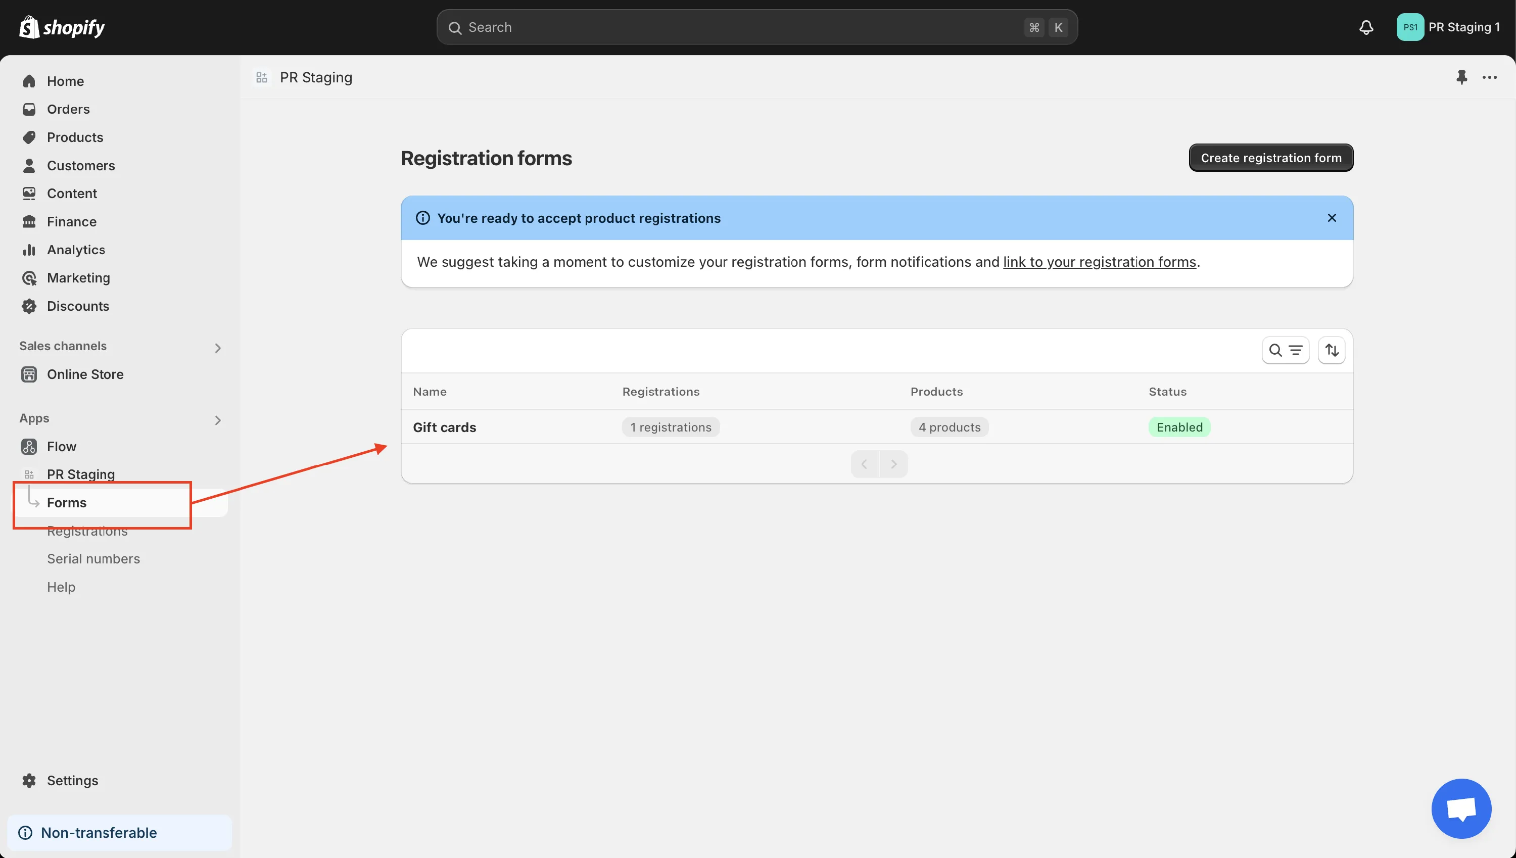Focus the top Search field
Screen dimensions: 1516x858
click(757, 27)
